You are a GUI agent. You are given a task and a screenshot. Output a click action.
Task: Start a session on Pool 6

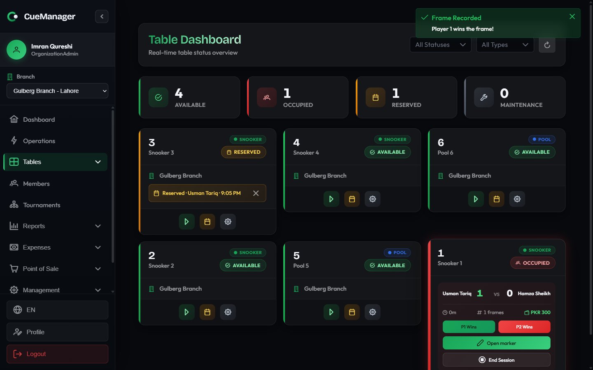(476, 199)
